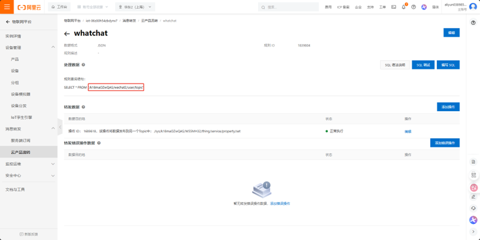Screen dimensions: 480x240
Task: Click 编辑 link for operation 1689618
Action: point(408,132)
